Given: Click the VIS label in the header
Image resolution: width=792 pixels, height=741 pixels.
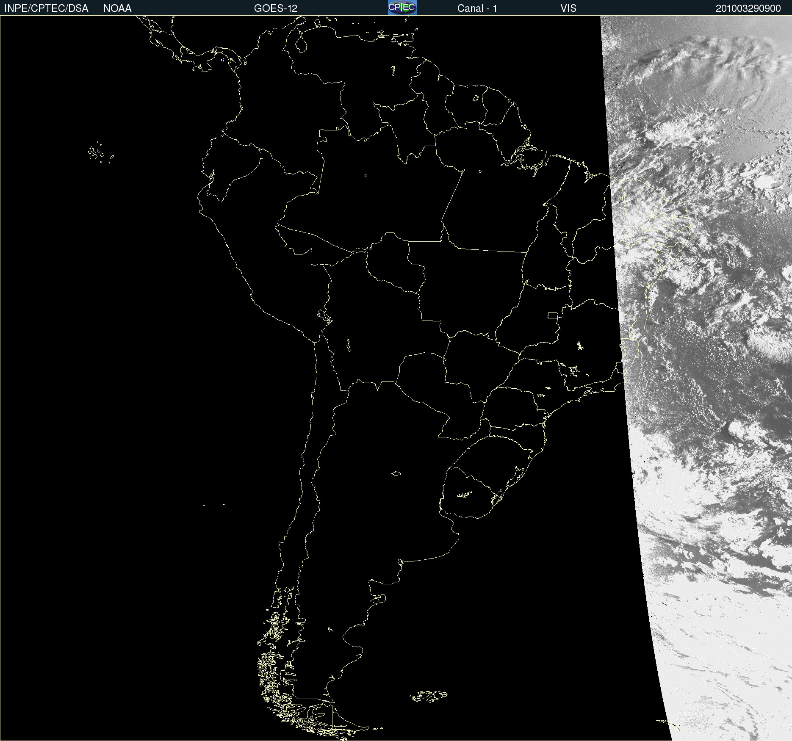Looking at the screenshot, I should pyautogui.click(x=568, y=8).
